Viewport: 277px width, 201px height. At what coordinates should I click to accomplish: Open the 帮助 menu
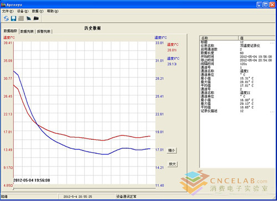[x=53, y=11]
